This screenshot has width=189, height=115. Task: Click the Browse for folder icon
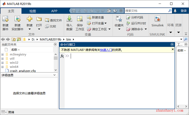pos(19,39)
